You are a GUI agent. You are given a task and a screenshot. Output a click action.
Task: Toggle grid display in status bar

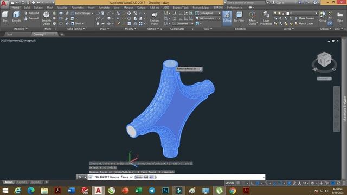click(x=238, y=183)
